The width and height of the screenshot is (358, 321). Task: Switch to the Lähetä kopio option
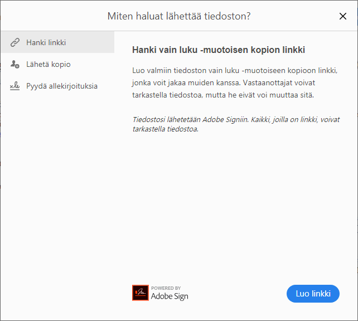click(x=49, y=65)
